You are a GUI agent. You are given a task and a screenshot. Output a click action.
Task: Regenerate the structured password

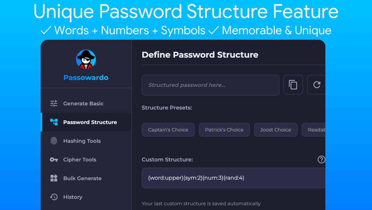coord(316,85)
